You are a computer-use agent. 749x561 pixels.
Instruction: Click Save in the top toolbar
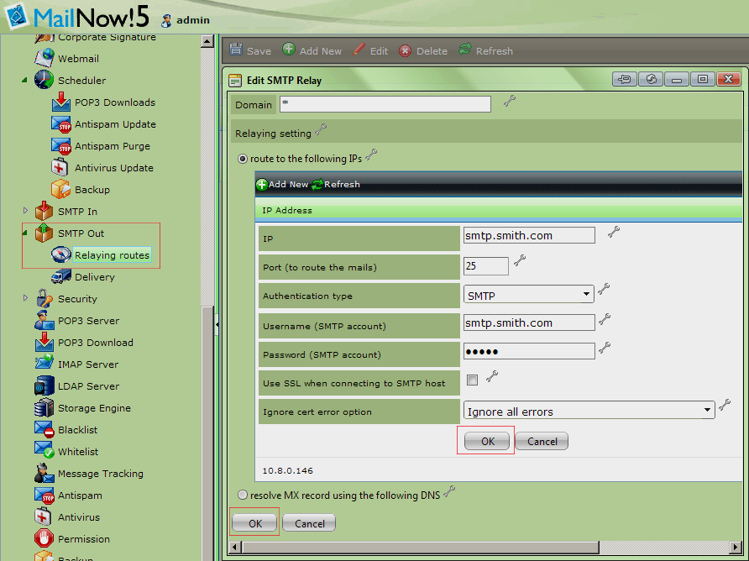point(250,50)
